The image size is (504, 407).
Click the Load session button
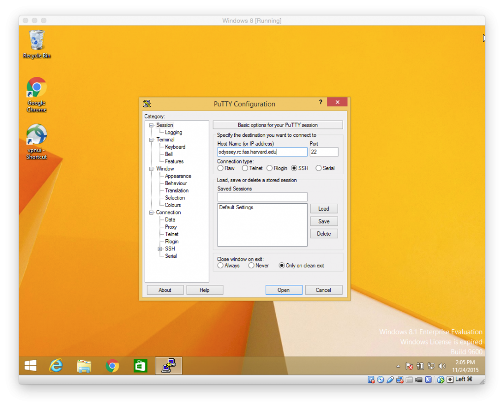[x=324, y=209]
